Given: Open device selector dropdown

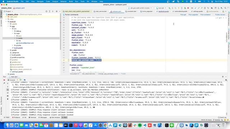Looking at the screenshot, I should 140,8.
